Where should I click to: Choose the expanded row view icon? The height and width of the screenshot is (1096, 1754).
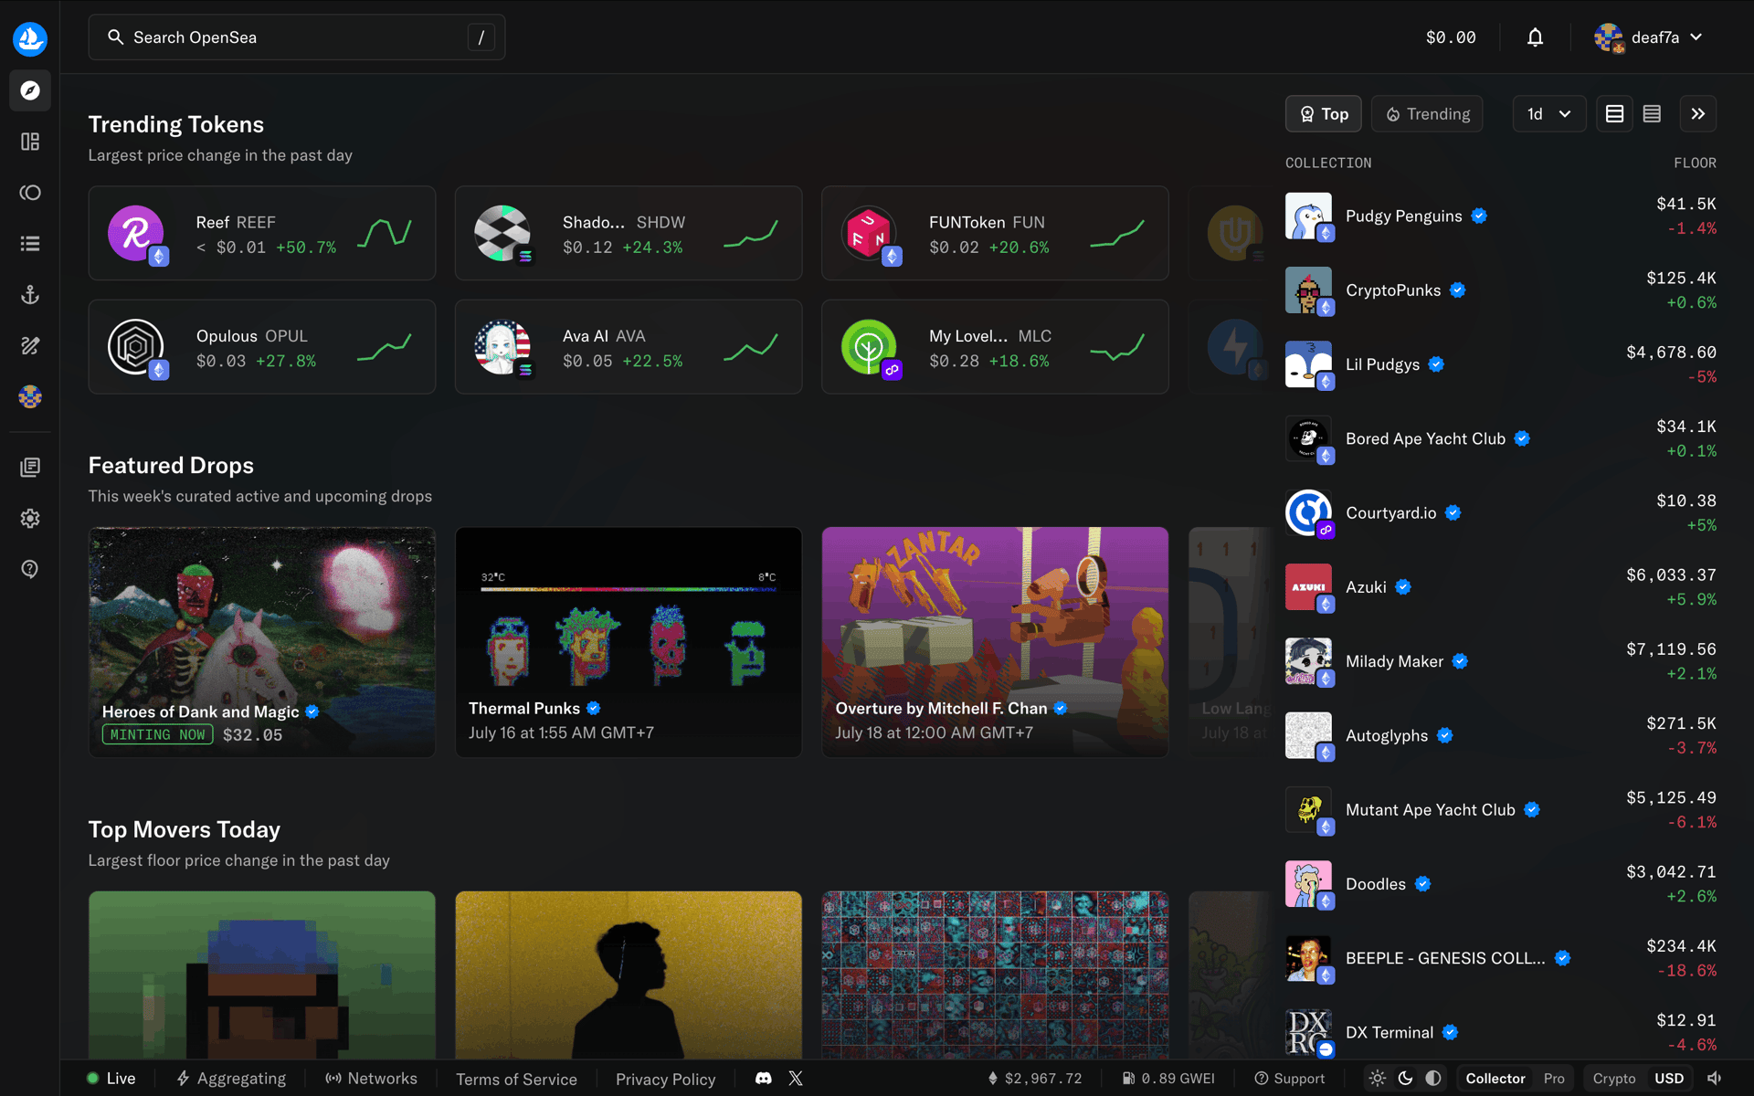[1614, 114]
